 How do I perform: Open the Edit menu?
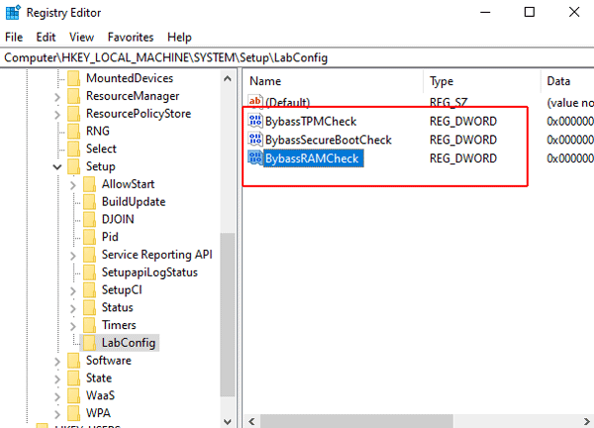point(46,37)
